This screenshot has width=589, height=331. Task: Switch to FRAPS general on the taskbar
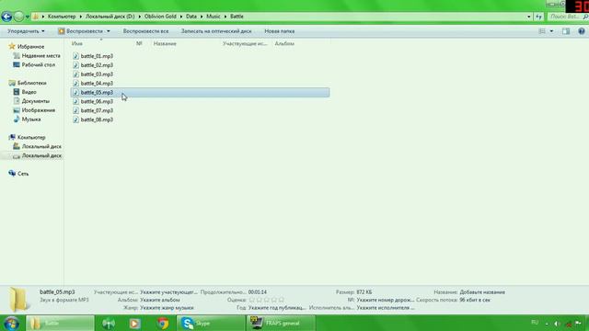(281, 323)
